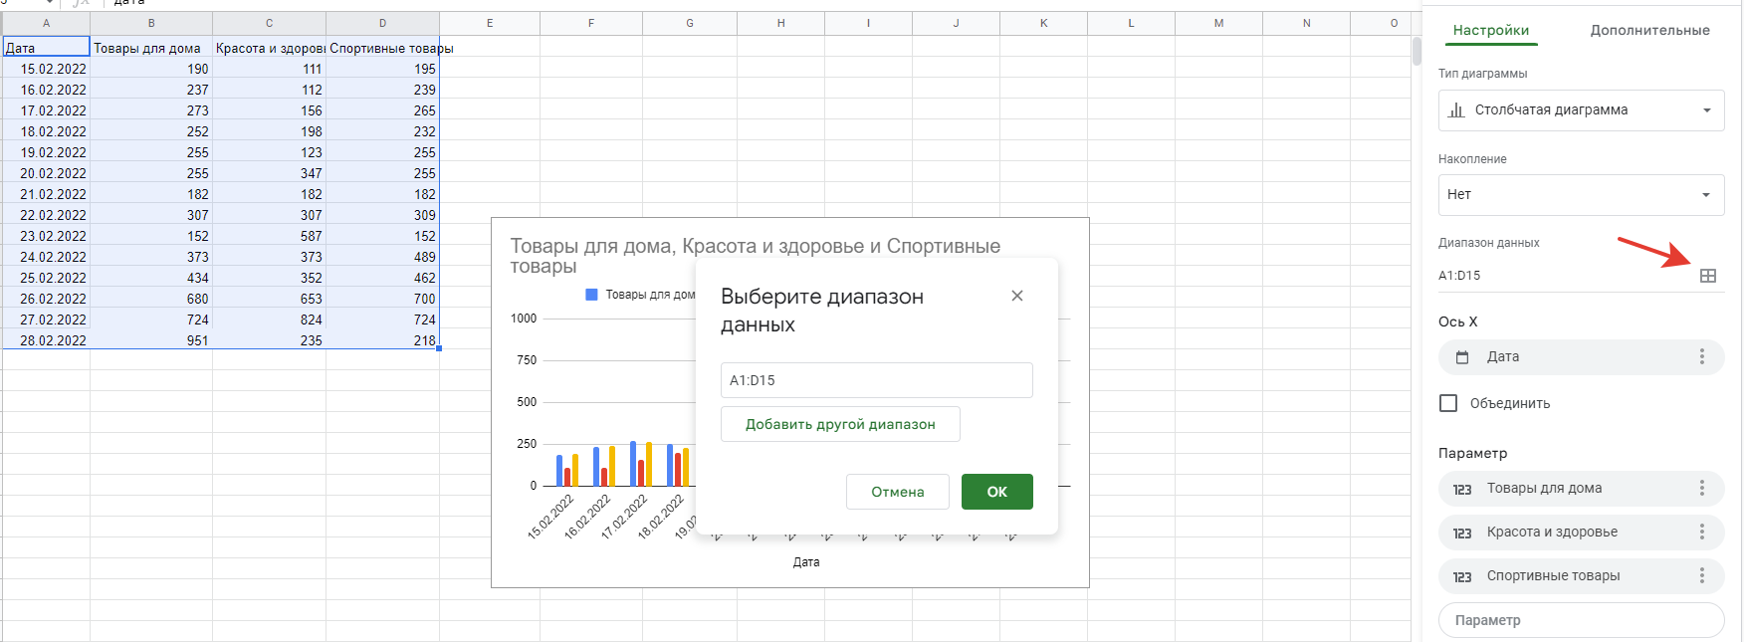Open three-dot menu for Товары для дома
The width and height of the screenshot is (1744, 642).
pyautogui.click(x=1701, y=488)
